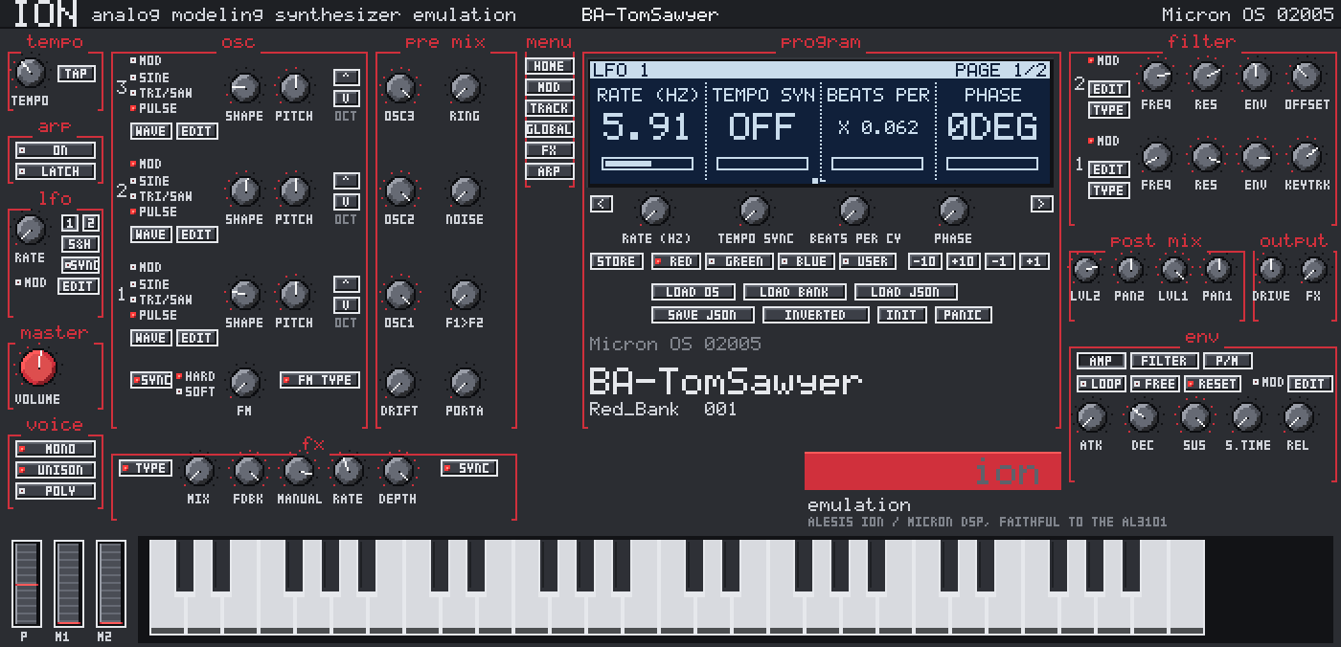Screen dimensions: 1341x647
Task: Switch to the Filter envelope tab
Action: point(1164,361)
